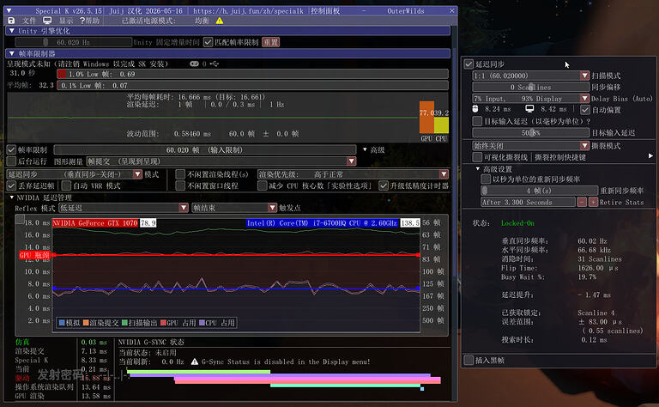Toggle the 延迟同步 checkbox in the side panel
This screenshot has width=659, height=407.
click(469, 64)
